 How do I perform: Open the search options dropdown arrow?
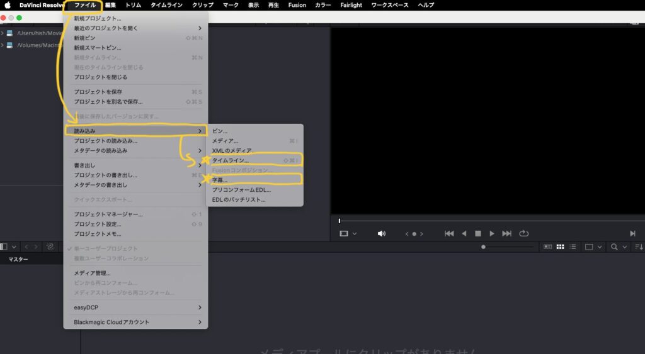pyautogui.click(x=624, y=247)
